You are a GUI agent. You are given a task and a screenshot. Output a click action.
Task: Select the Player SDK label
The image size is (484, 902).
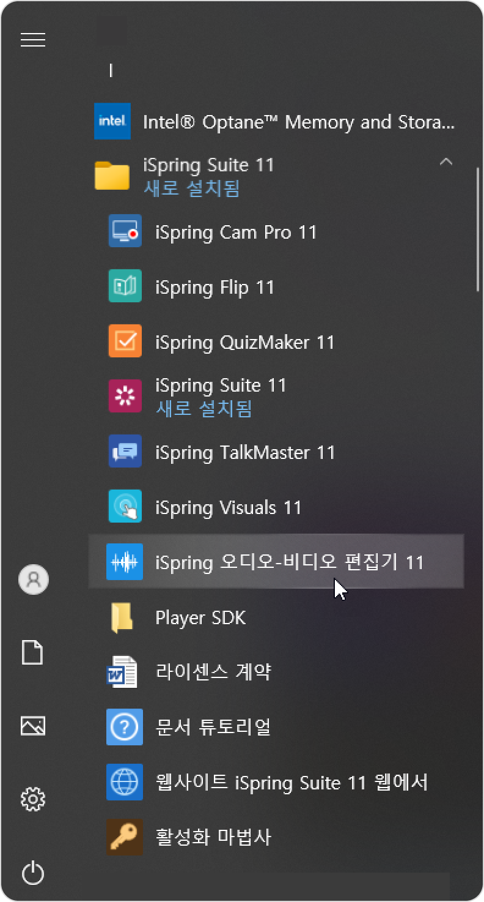pos(200,617)
